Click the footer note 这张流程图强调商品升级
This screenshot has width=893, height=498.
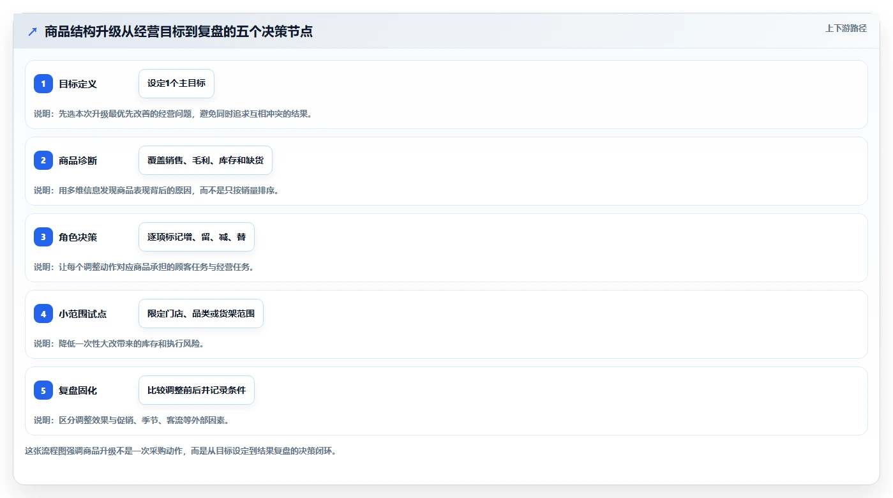tap(181, 451)
